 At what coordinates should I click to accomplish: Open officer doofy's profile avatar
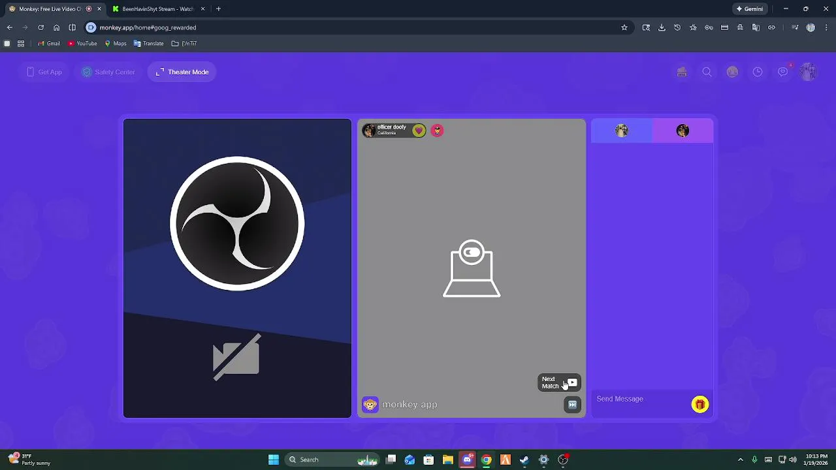pyautogui.click(x=370, y=131)
